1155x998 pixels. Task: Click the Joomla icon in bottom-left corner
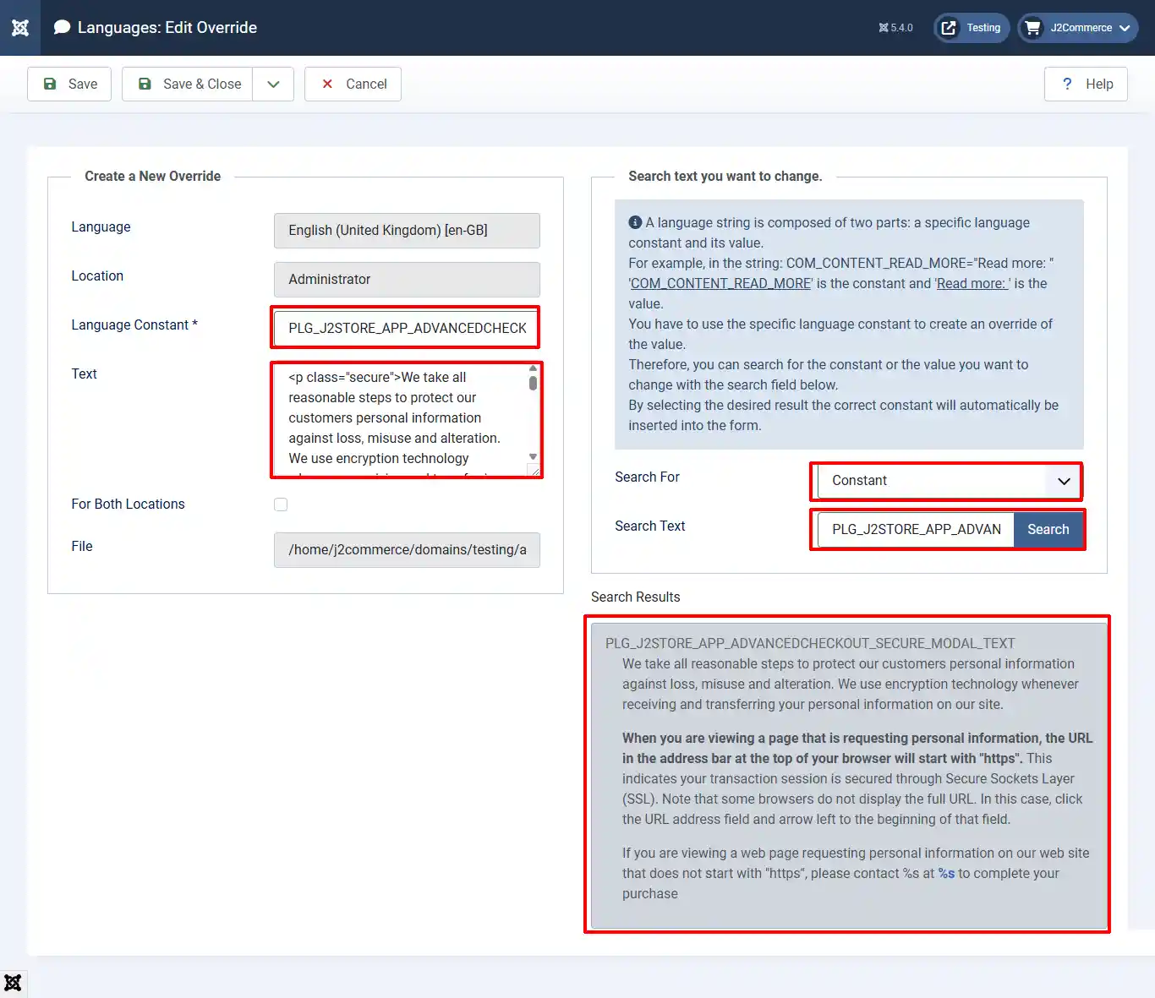pyautogui.click(x=13, y=983)
